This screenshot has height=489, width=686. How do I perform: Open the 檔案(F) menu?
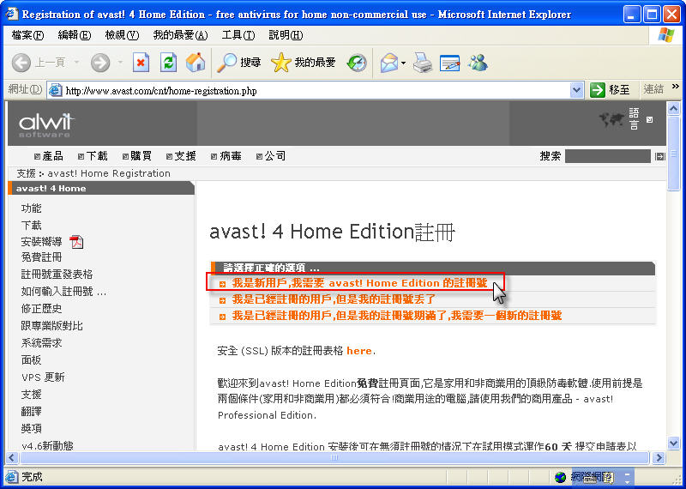tap(27, 35)
